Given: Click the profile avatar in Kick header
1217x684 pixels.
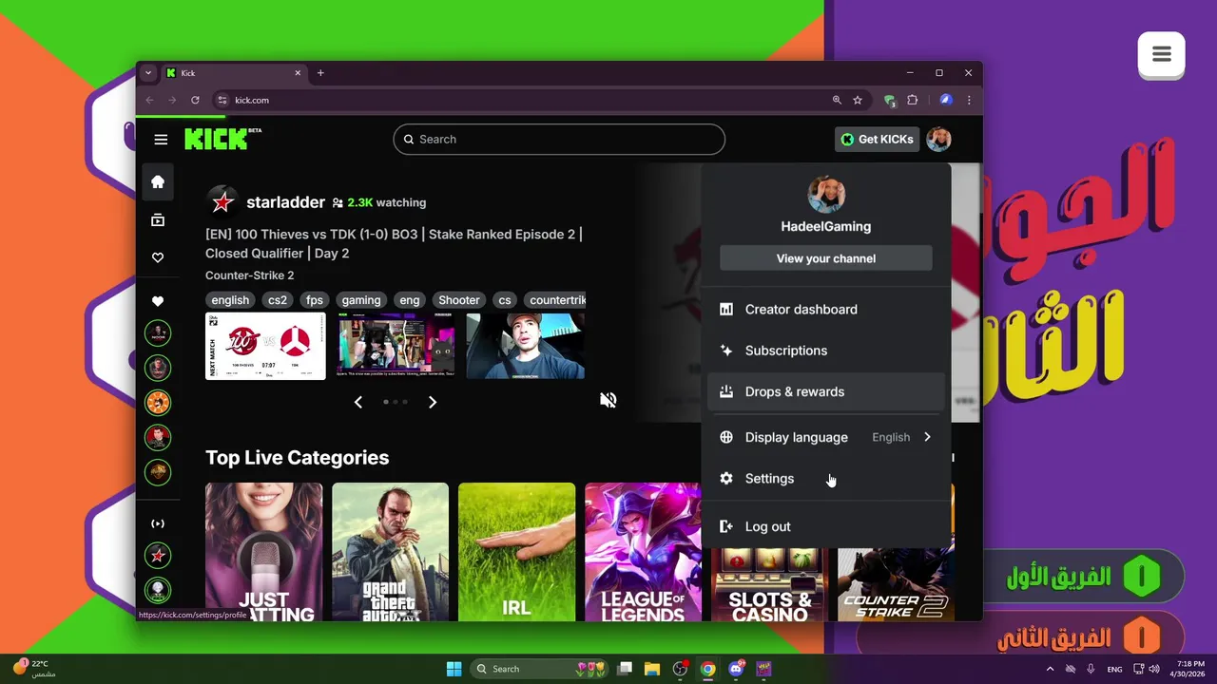Looking at the screenshot, I should tap(938, 140).
